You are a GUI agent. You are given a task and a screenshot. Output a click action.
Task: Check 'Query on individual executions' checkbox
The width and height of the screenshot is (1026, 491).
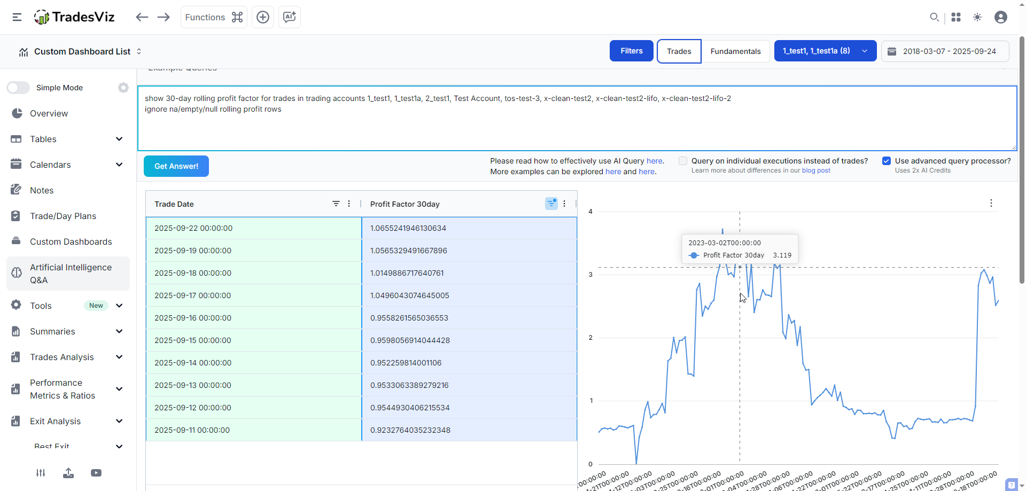[x=683, y=161]
